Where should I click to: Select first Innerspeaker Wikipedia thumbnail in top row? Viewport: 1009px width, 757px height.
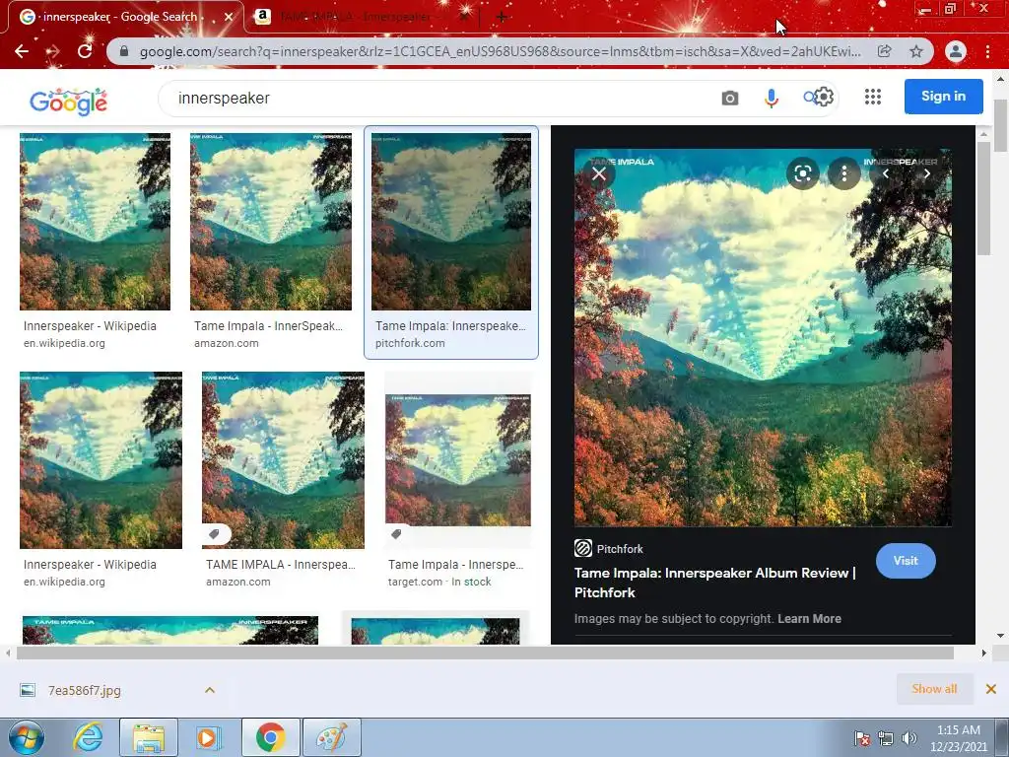point(96,222)
